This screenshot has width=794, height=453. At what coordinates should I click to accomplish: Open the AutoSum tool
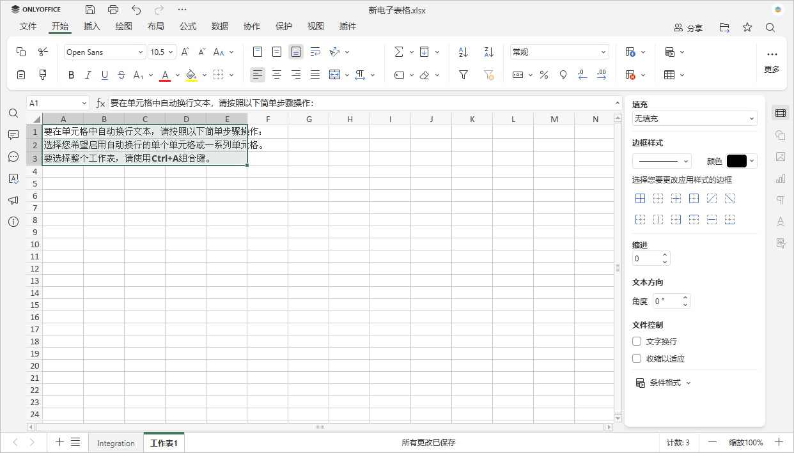pyautogui.click(x=400, y=52)
